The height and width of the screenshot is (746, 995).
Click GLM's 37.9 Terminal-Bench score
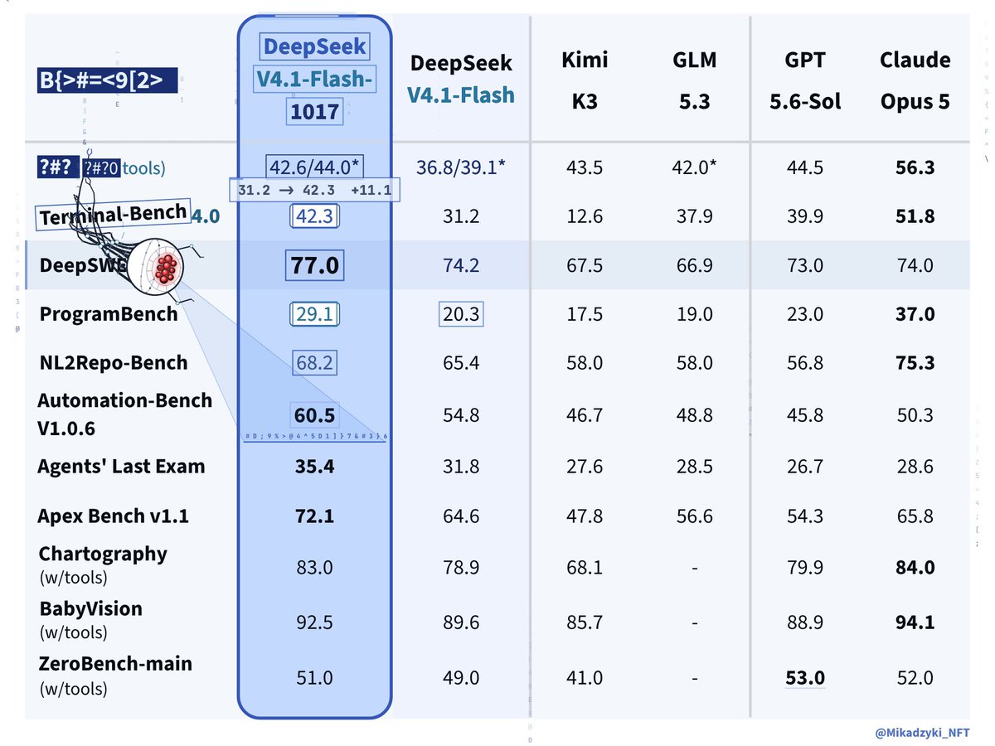[695, 217]
